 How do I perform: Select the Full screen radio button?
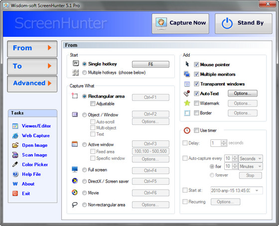click(x=84, y=170)
